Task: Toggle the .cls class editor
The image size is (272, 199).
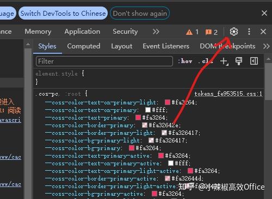Action: click(206, 61)
